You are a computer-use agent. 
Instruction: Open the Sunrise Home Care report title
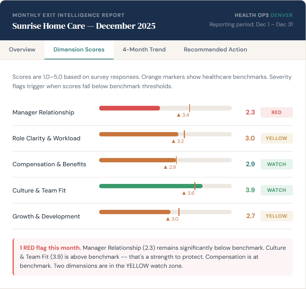(x=84, y=26)
